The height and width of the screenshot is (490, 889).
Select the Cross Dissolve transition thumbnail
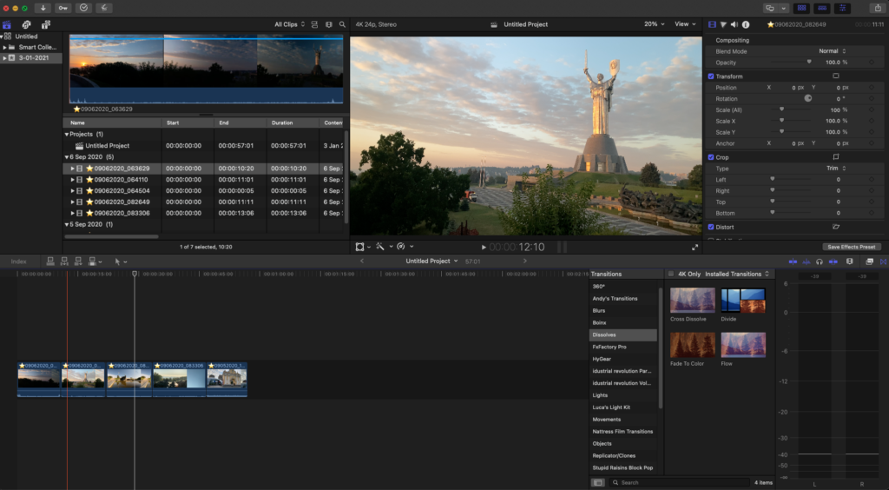pyautogui.click(x=692, y=301)
